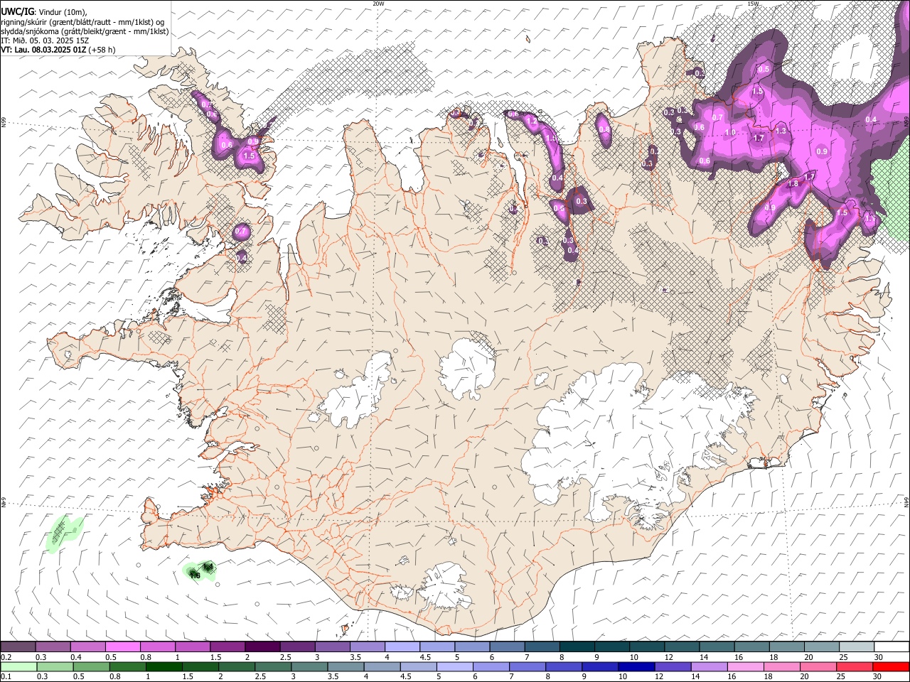910x682 pixels.
Task: Select the top-row swatch beginning at 0.8
Action: 158,647
